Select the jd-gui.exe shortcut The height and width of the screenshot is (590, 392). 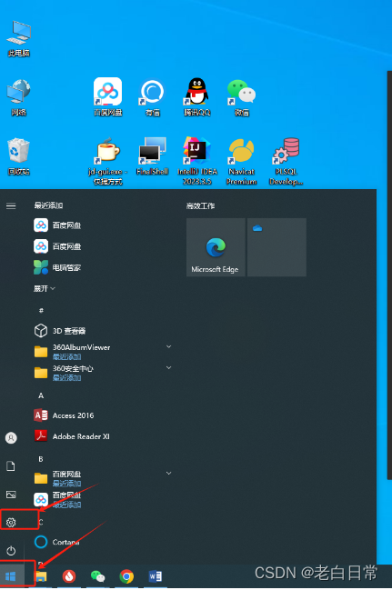coord(107,161)
